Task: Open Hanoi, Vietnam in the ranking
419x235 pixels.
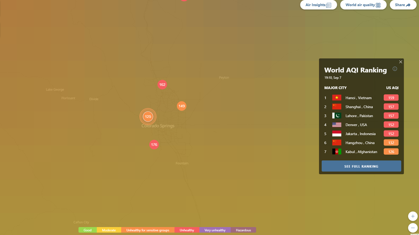Action: [x=358, y=98]
